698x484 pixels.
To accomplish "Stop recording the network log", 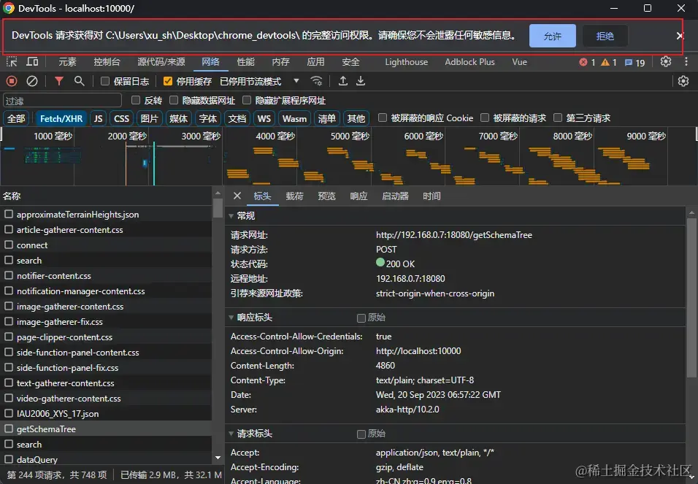I will 12,81.
